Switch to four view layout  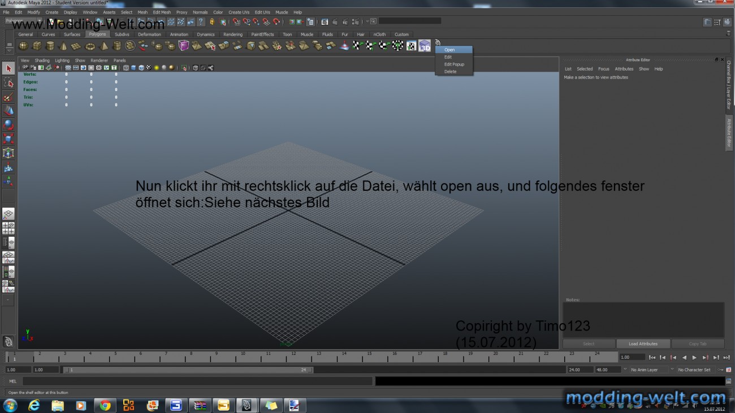tap(8, 228)
